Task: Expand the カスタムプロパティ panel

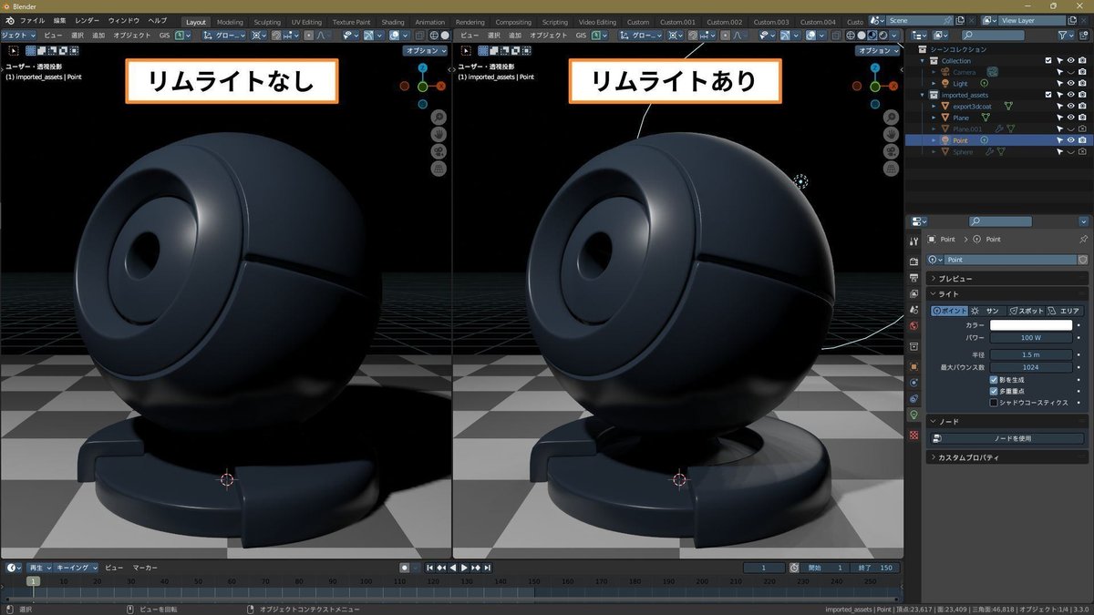Action: tap(1008, 457)
